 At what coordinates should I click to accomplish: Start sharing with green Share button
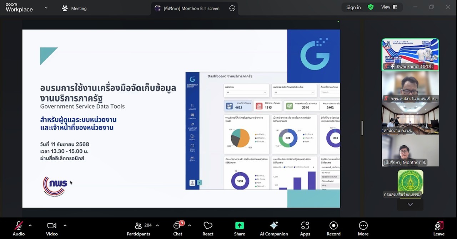pyautogui.click(x=239, y=228)
